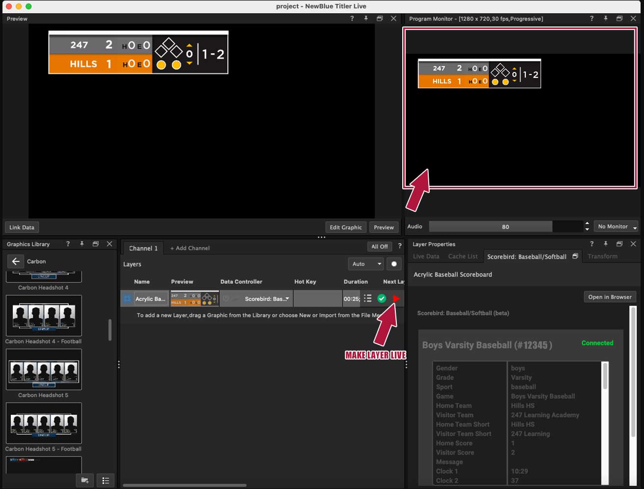This screenshot has width=644, height=489.
Task: Decrease audio level with the down stepper arrow
Action: pos(587,230)
